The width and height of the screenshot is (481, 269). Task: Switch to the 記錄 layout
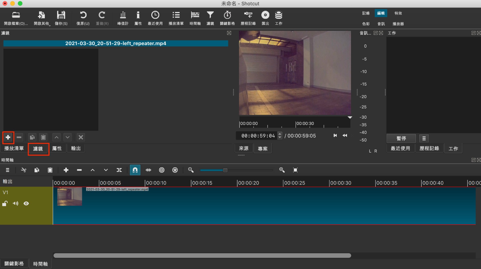point(366,13)
